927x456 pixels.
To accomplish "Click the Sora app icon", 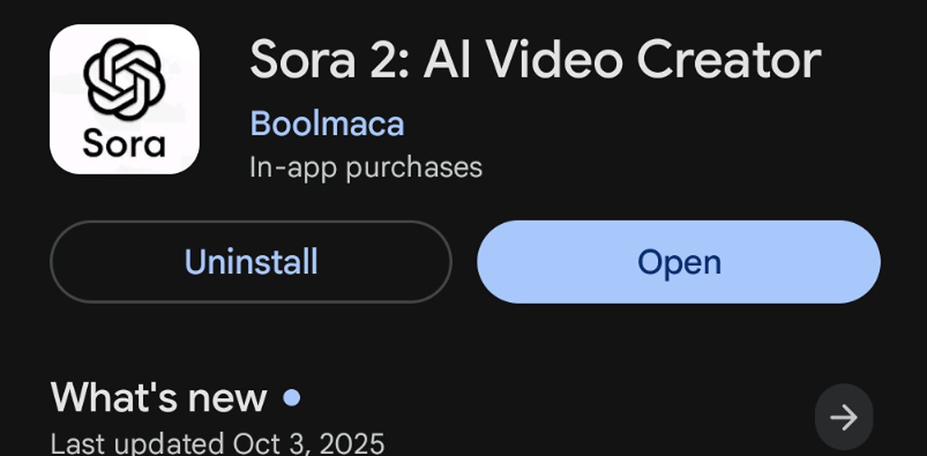I will click(x=125, y=100).
